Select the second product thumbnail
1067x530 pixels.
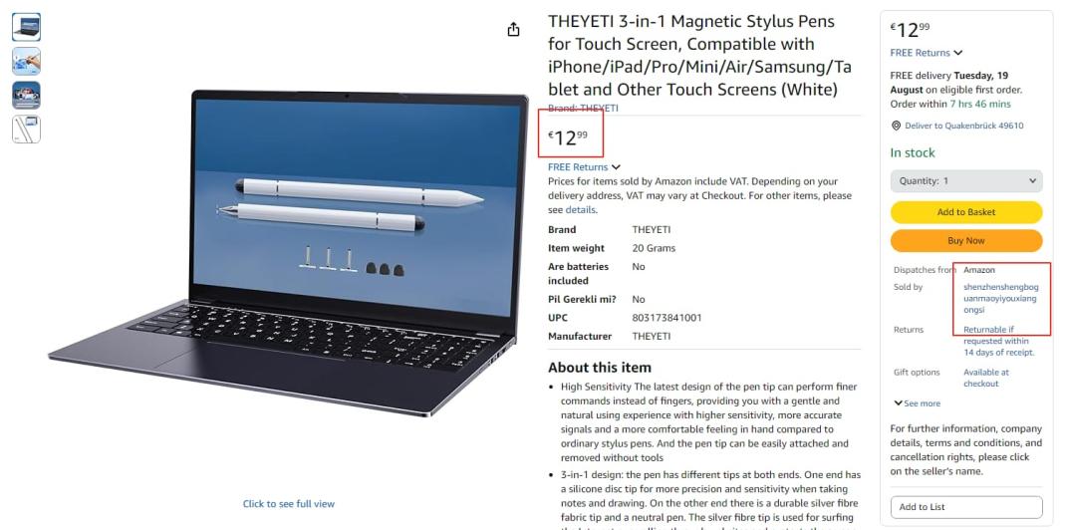pyautogui.click(x=27, y=61)
